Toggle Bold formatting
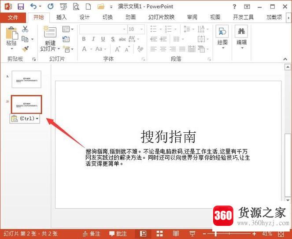Viewport: 292px width, 239px height. coord(84,39)
